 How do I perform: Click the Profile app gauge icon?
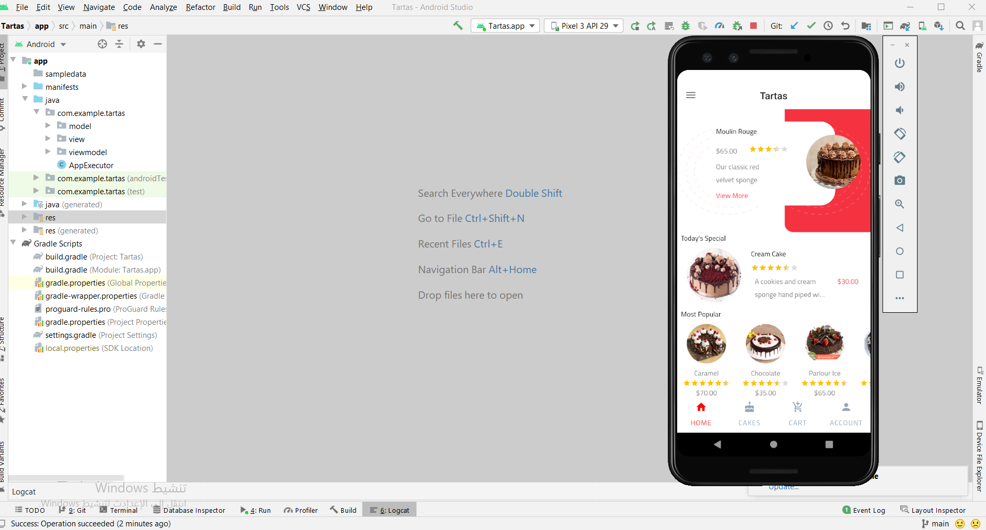pos(720,26)
